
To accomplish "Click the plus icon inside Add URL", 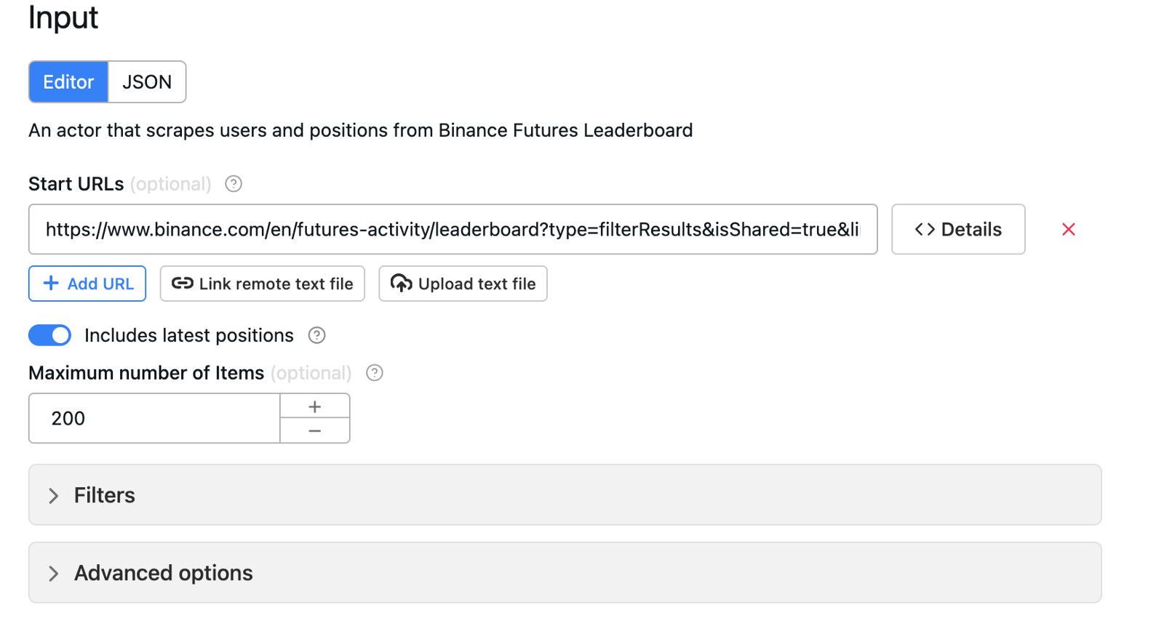I will (49, 284).
